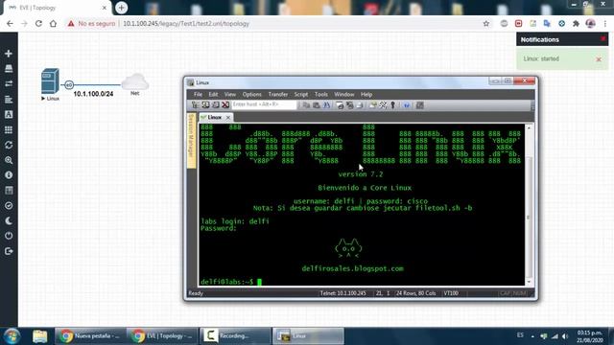The image size is (614, 345).
Task: Open File Explorer from taskbar
Action: click(40, 336)
